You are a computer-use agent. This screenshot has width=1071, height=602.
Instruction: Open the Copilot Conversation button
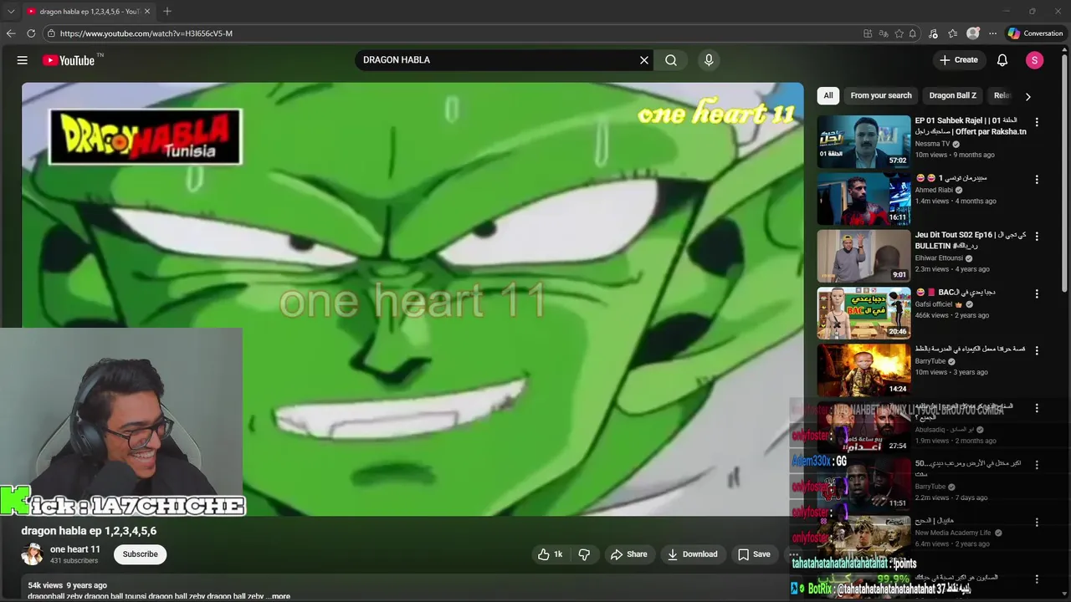point(1036,33)
